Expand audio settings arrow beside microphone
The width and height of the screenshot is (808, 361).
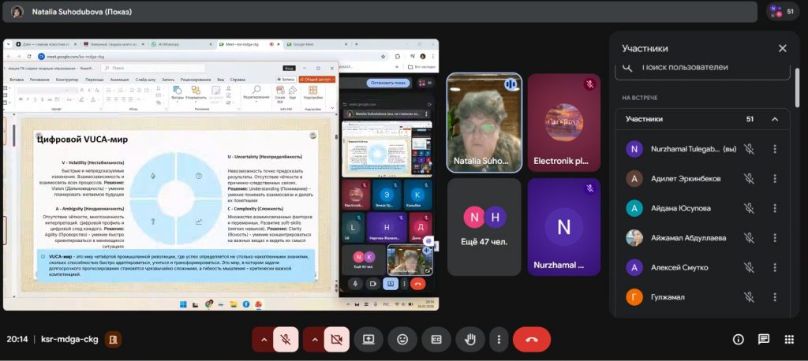click(264, 339)
